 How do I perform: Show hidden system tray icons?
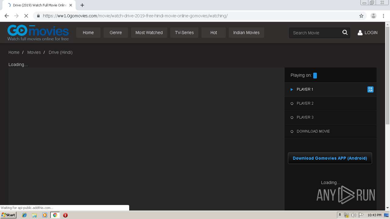340,215
